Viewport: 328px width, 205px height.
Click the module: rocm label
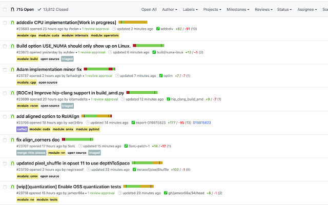[x=27, y=106]
